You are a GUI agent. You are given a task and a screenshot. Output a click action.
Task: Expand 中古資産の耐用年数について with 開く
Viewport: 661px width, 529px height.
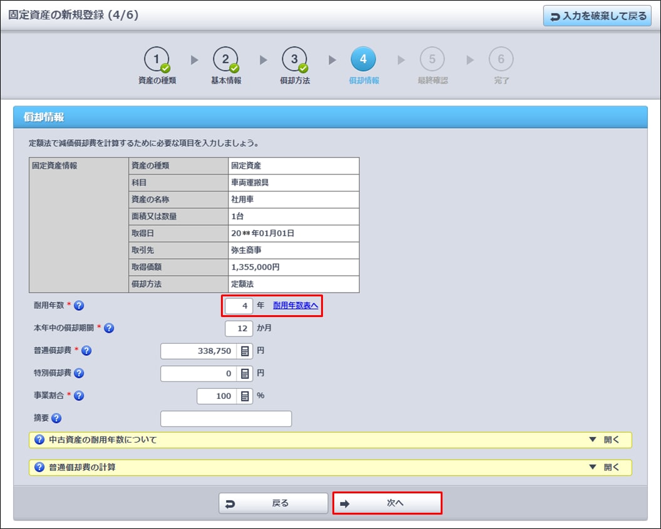pyautogui.click(x=604, y=440)
